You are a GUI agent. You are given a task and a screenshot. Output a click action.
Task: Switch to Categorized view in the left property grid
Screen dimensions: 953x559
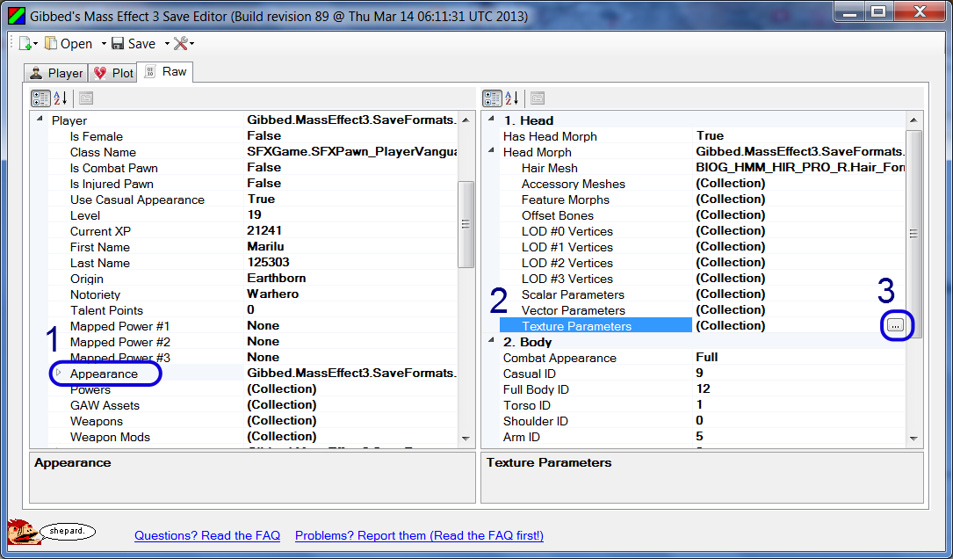[x=40, y=98]
